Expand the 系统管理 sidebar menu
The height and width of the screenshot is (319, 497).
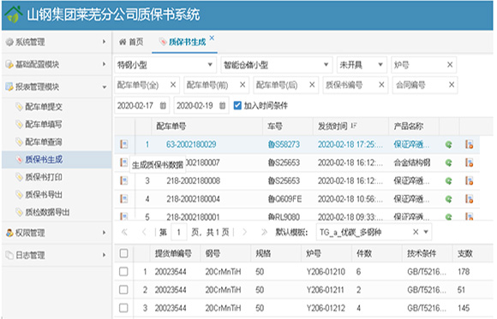pyautogui.click(x=57, y=42)
